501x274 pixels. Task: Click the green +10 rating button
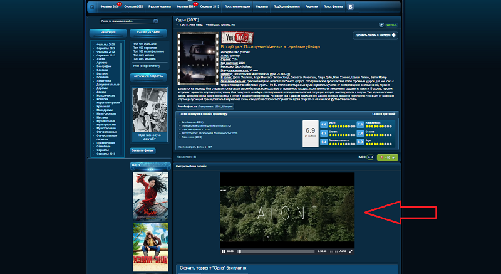[387, 157]
